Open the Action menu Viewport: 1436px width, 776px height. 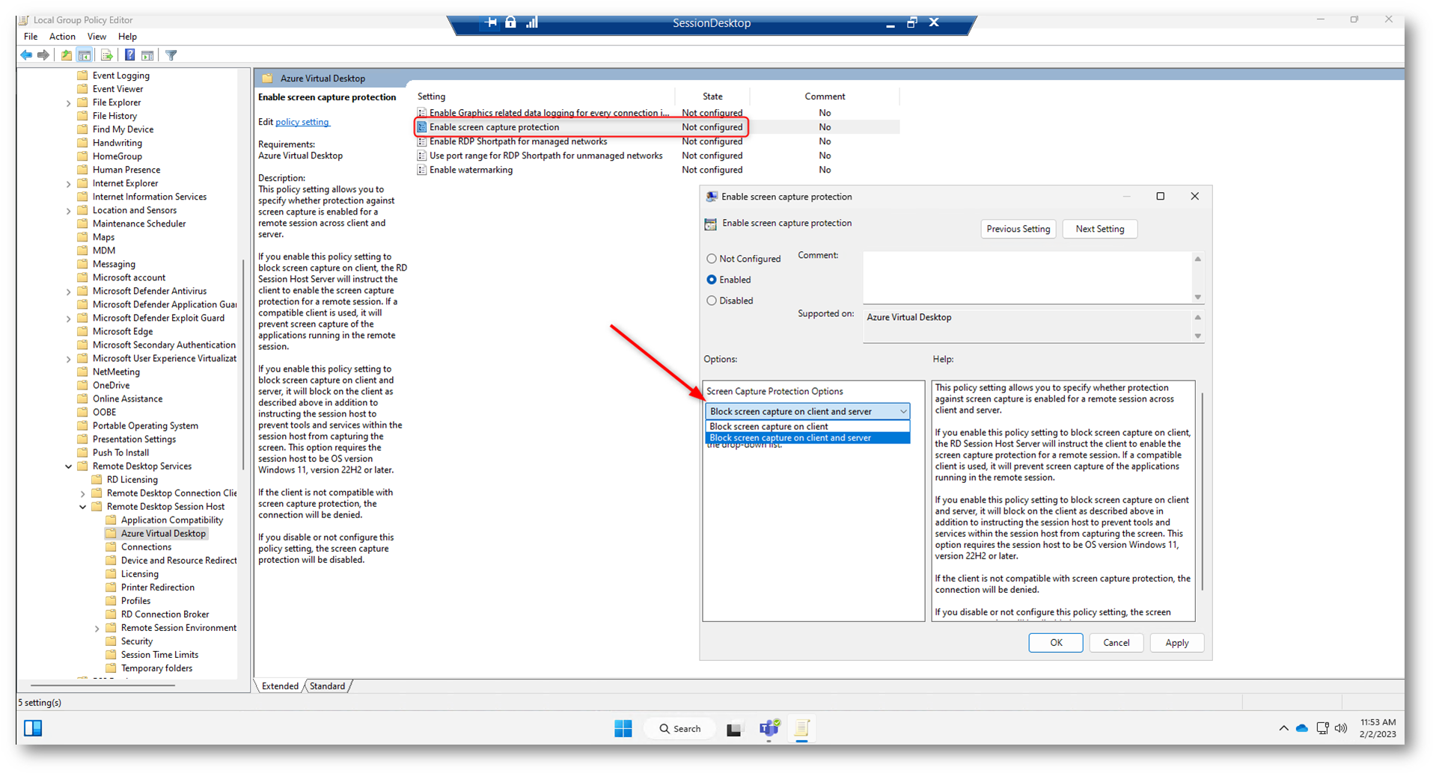pyautogui.click(x=62, y=37)
